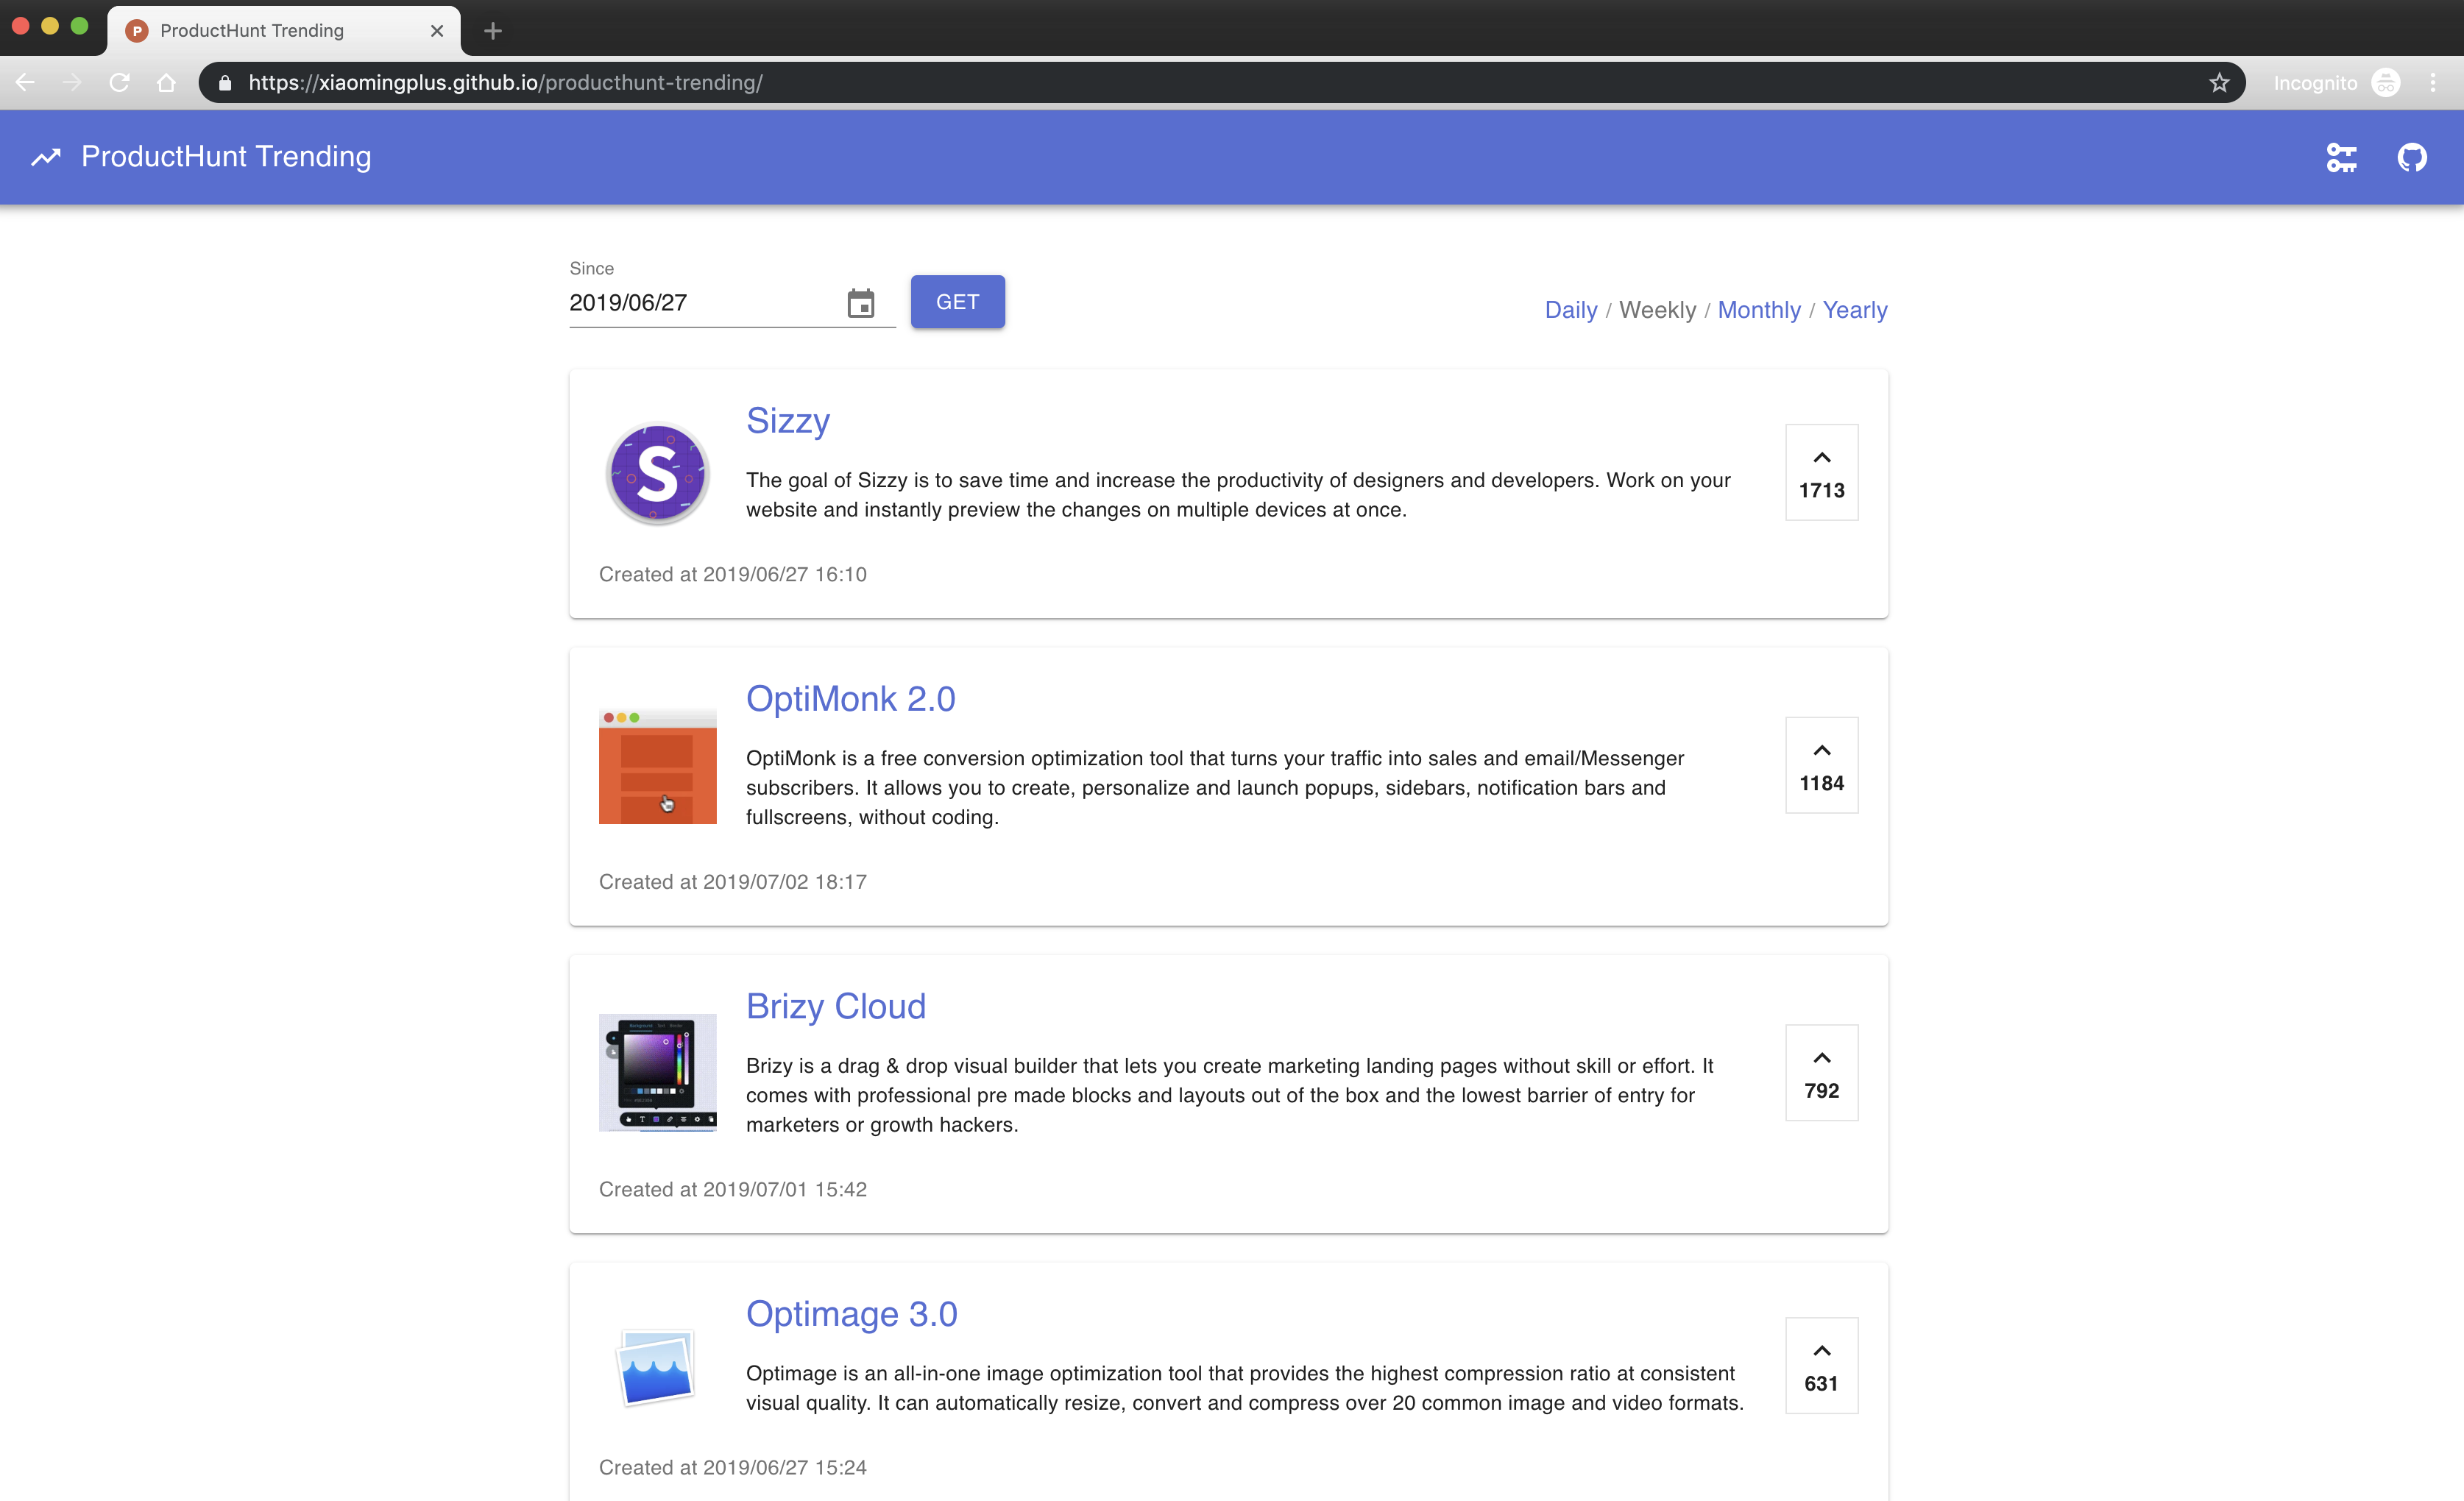Reload the page in the browser

click(119, 83)
